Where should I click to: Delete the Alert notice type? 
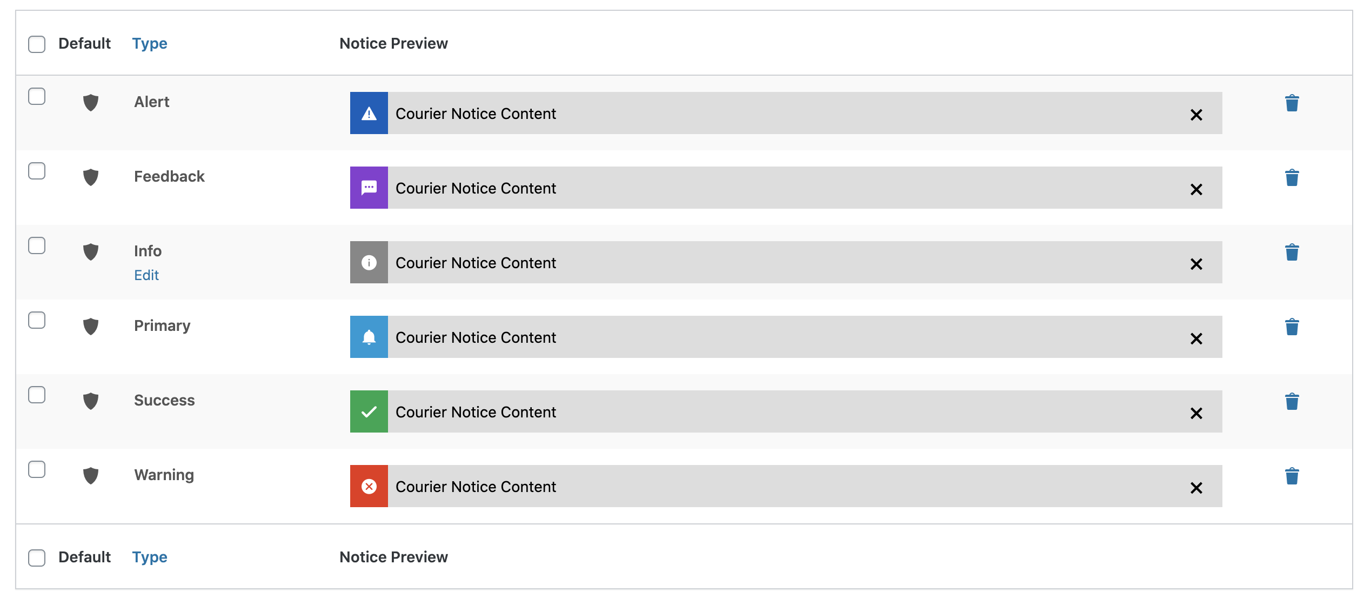click(1292, 103)
